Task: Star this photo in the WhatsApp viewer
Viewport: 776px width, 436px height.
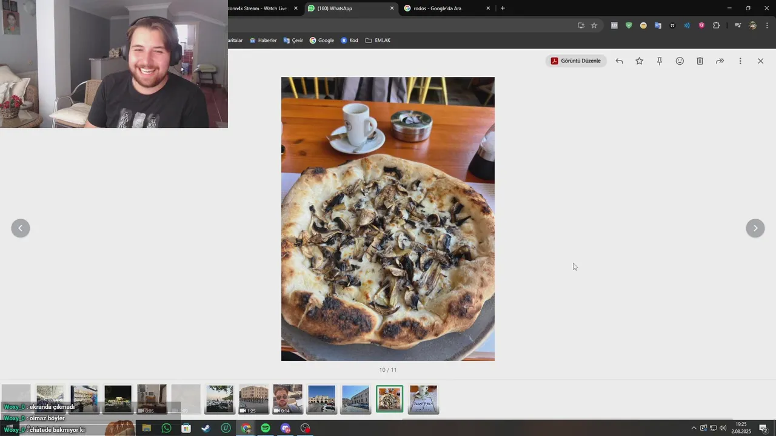Action: click(639, 61)
